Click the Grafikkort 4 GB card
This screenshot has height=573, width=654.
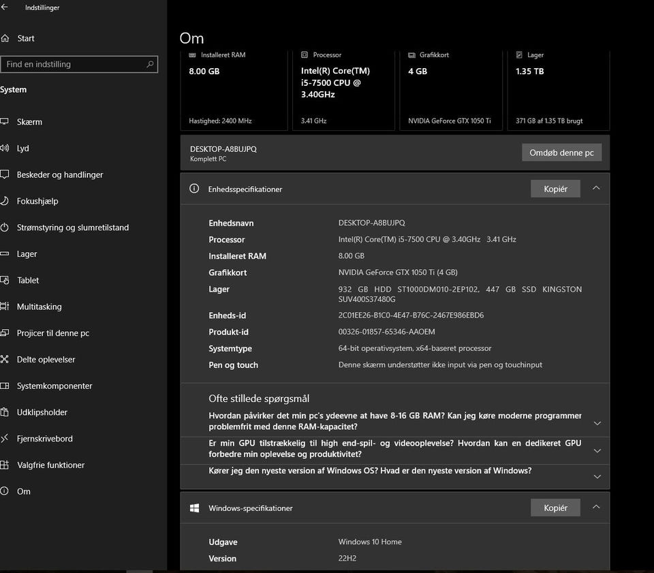pos(450,89)
